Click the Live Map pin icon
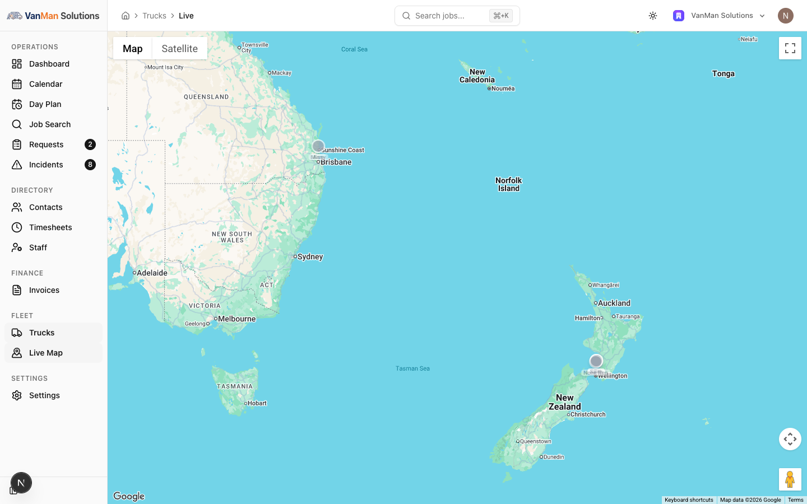 pyautogui.click(x=17, y=353)
